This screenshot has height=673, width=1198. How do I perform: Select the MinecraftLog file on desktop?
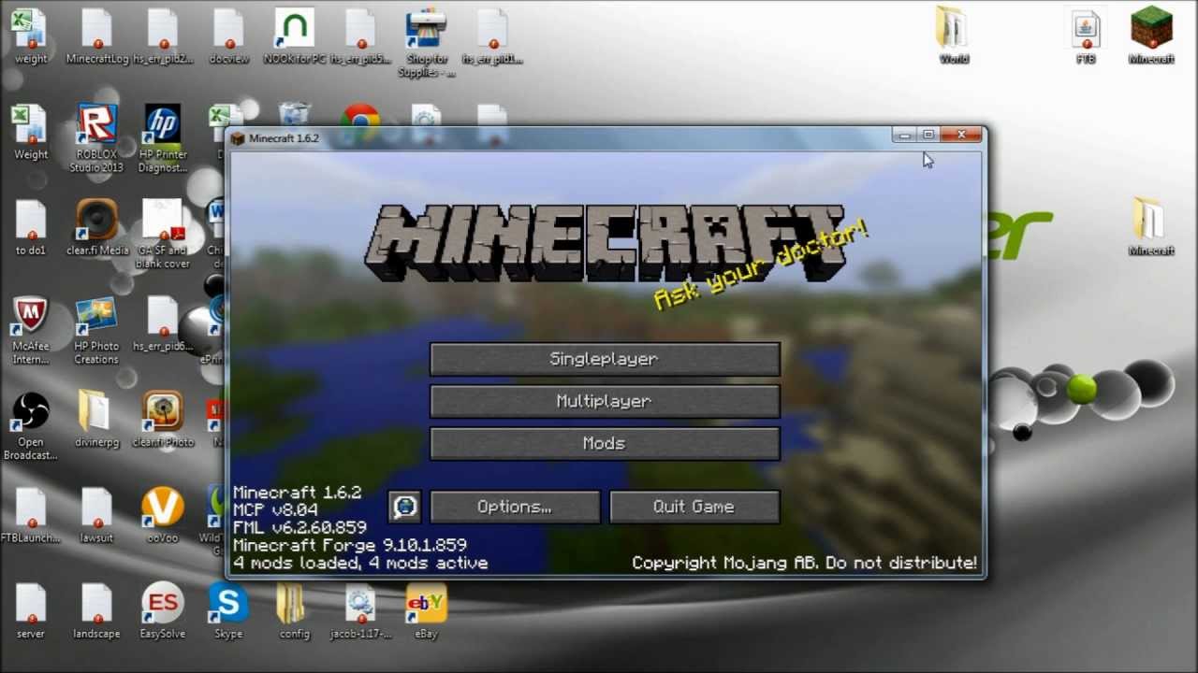97,37
